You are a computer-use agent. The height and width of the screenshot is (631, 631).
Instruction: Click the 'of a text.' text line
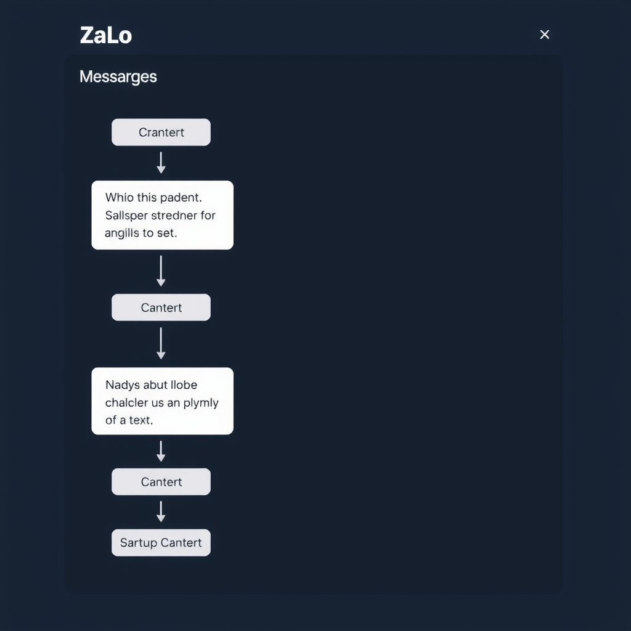coord(129,420)
